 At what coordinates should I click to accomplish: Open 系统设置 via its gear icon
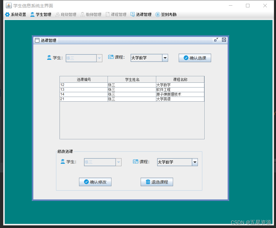click(7, 14)
